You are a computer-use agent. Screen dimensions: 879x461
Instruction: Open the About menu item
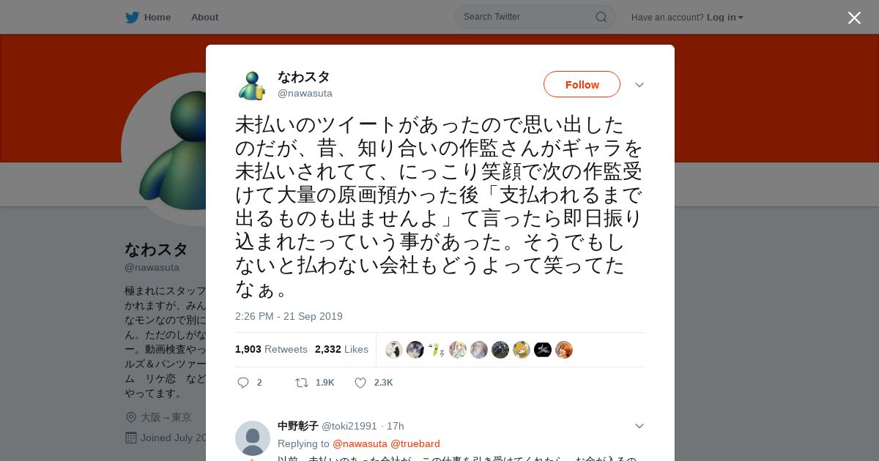pos(204,17)
